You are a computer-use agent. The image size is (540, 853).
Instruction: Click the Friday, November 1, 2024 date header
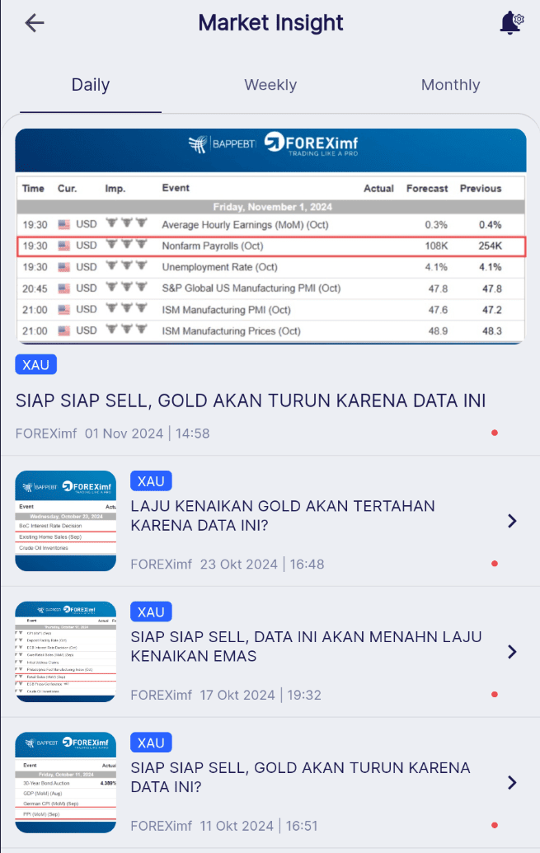coord(272,207)
